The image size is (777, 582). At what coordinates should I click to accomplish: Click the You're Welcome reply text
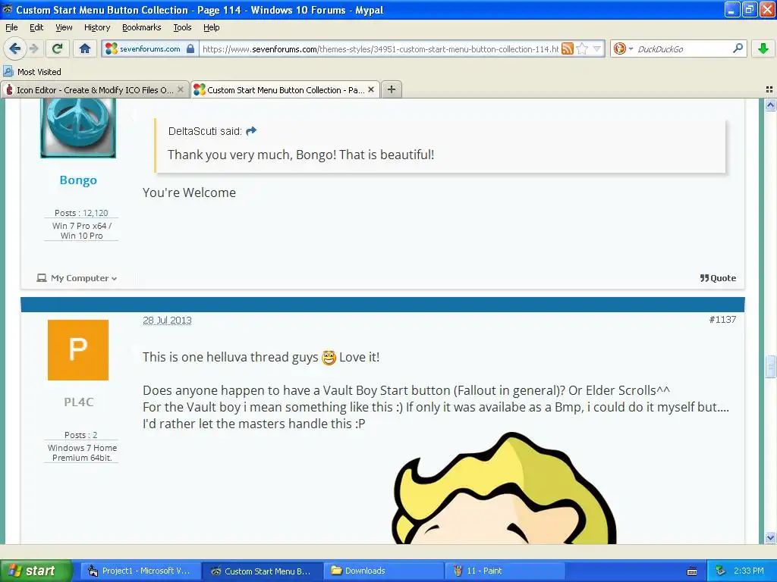pyautogui.click(x=189, y=192)
